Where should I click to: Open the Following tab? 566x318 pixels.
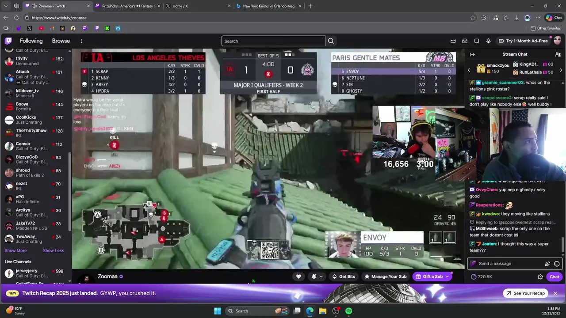(x=31, y=41)
